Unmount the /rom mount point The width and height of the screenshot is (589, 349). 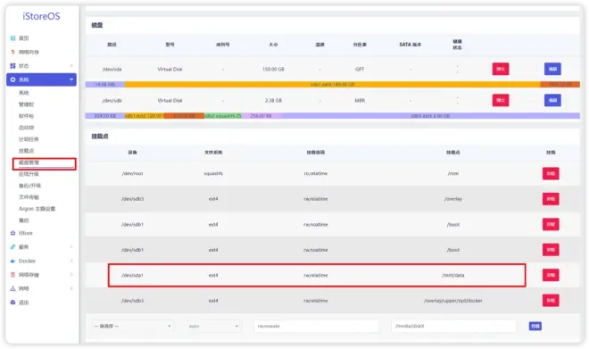tap(551, 173)
